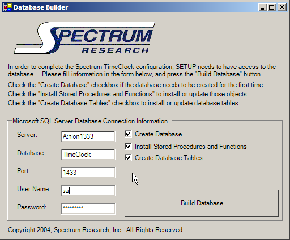Click the Database Builder title bar text

point(41,7)
